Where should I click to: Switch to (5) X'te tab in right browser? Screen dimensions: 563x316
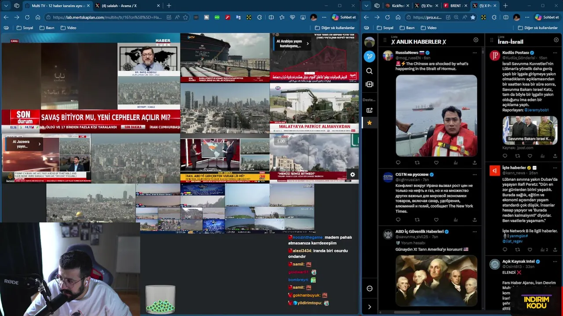(426, 6)
